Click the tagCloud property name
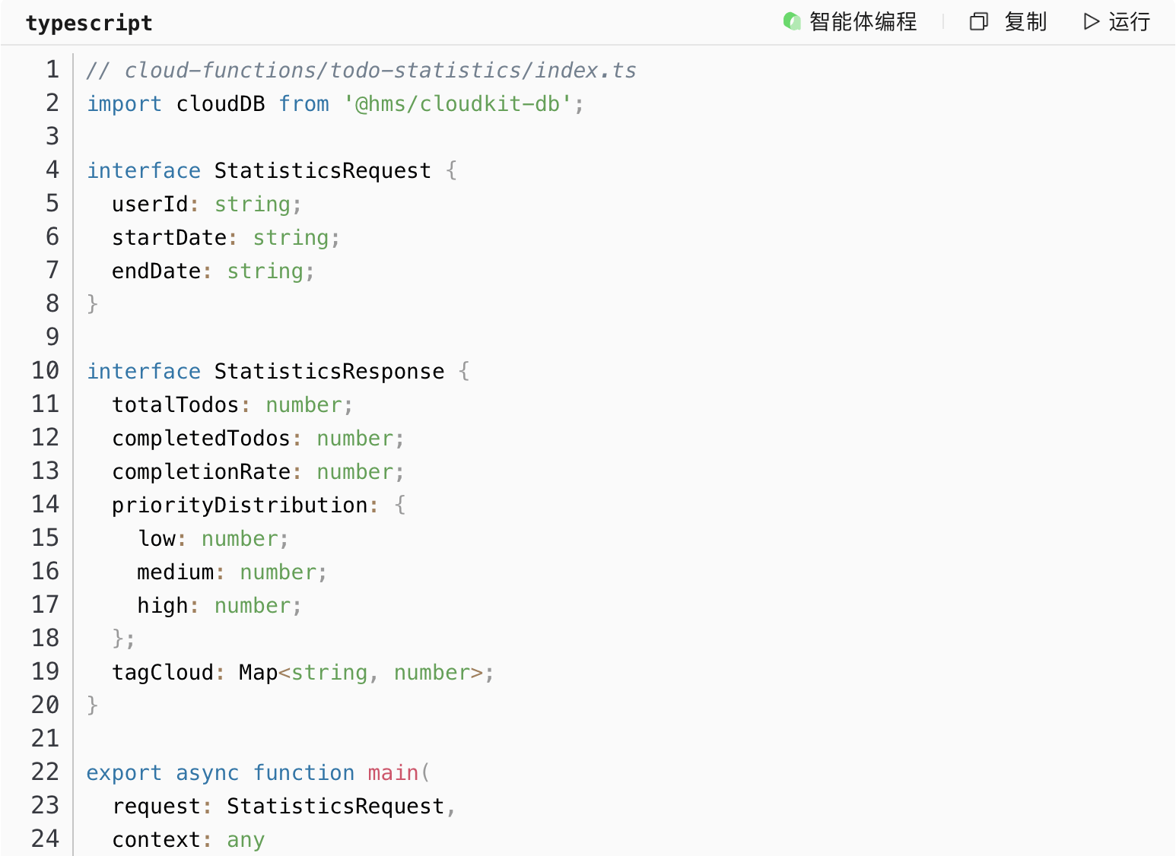 point(162,673)
